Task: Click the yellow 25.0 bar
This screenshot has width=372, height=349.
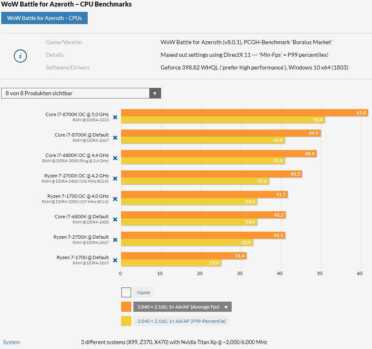Action: (171, 263)
